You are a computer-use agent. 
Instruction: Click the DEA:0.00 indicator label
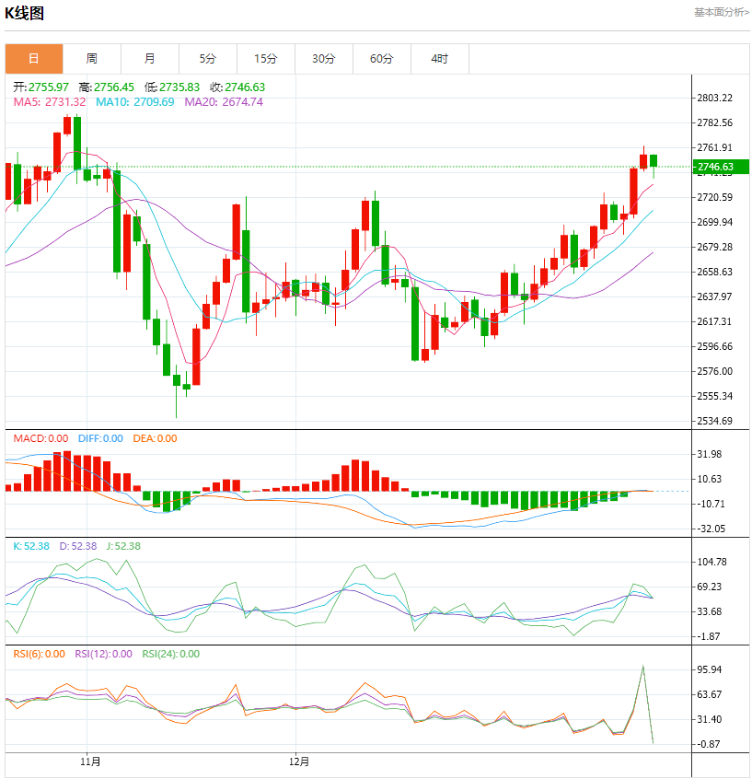155,438
